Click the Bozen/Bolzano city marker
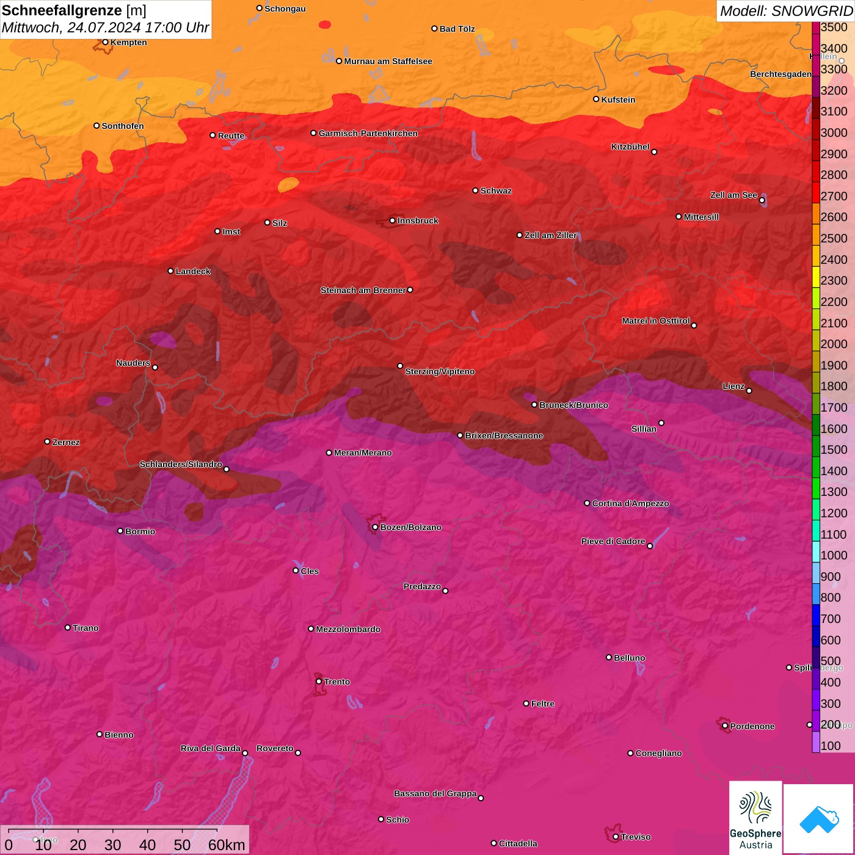 tap(375, 527)
